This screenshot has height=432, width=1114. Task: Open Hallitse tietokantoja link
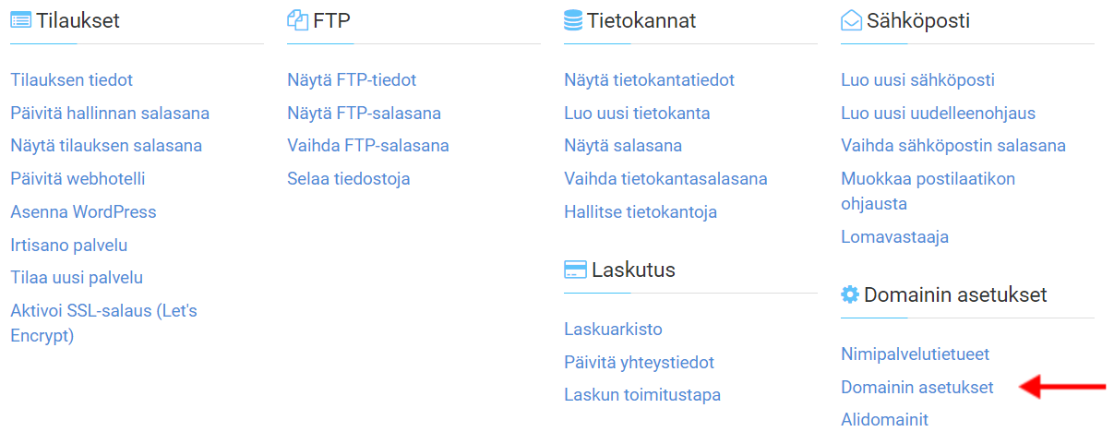641,212
